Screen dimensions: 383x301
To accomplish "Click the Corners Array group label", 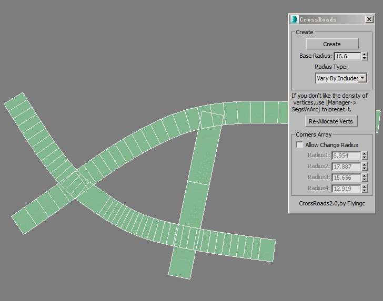I will tap(314, 134).
